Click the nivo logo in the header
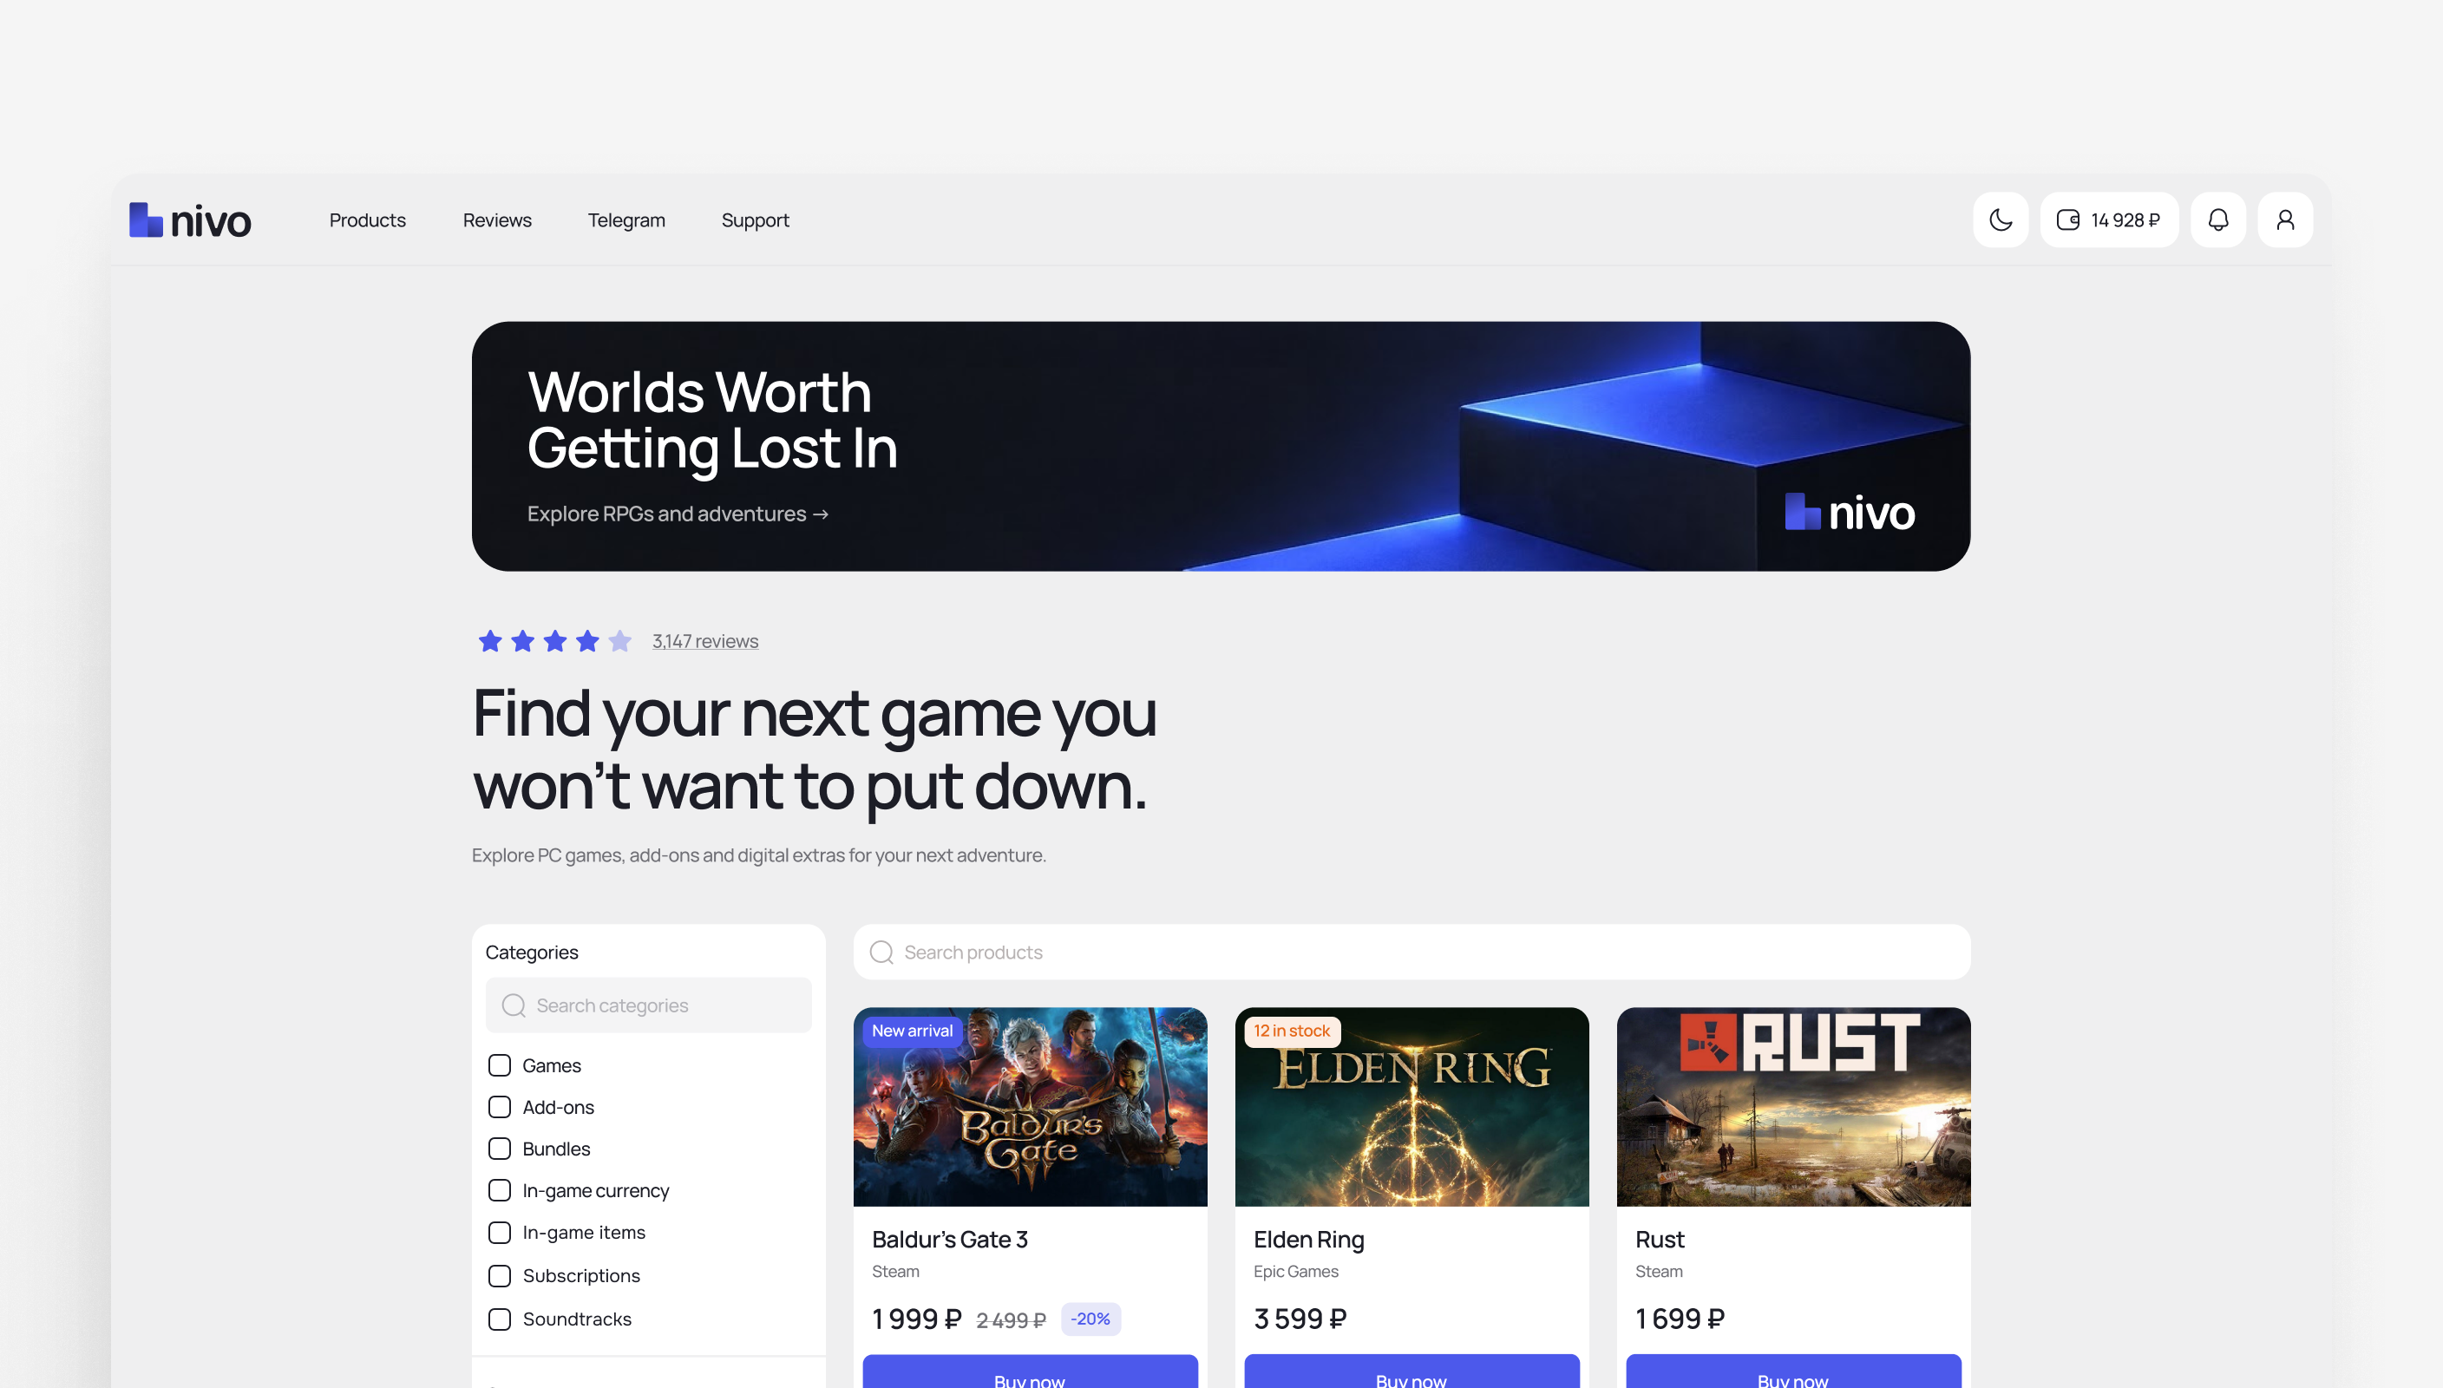 point(190,220)
